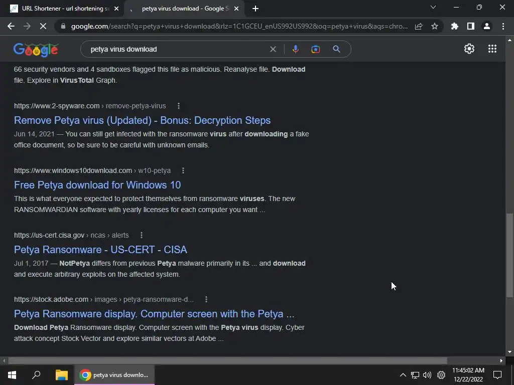Open Remove Petya virus (Updated) result

pyautogui.click(x=142, y=120)
